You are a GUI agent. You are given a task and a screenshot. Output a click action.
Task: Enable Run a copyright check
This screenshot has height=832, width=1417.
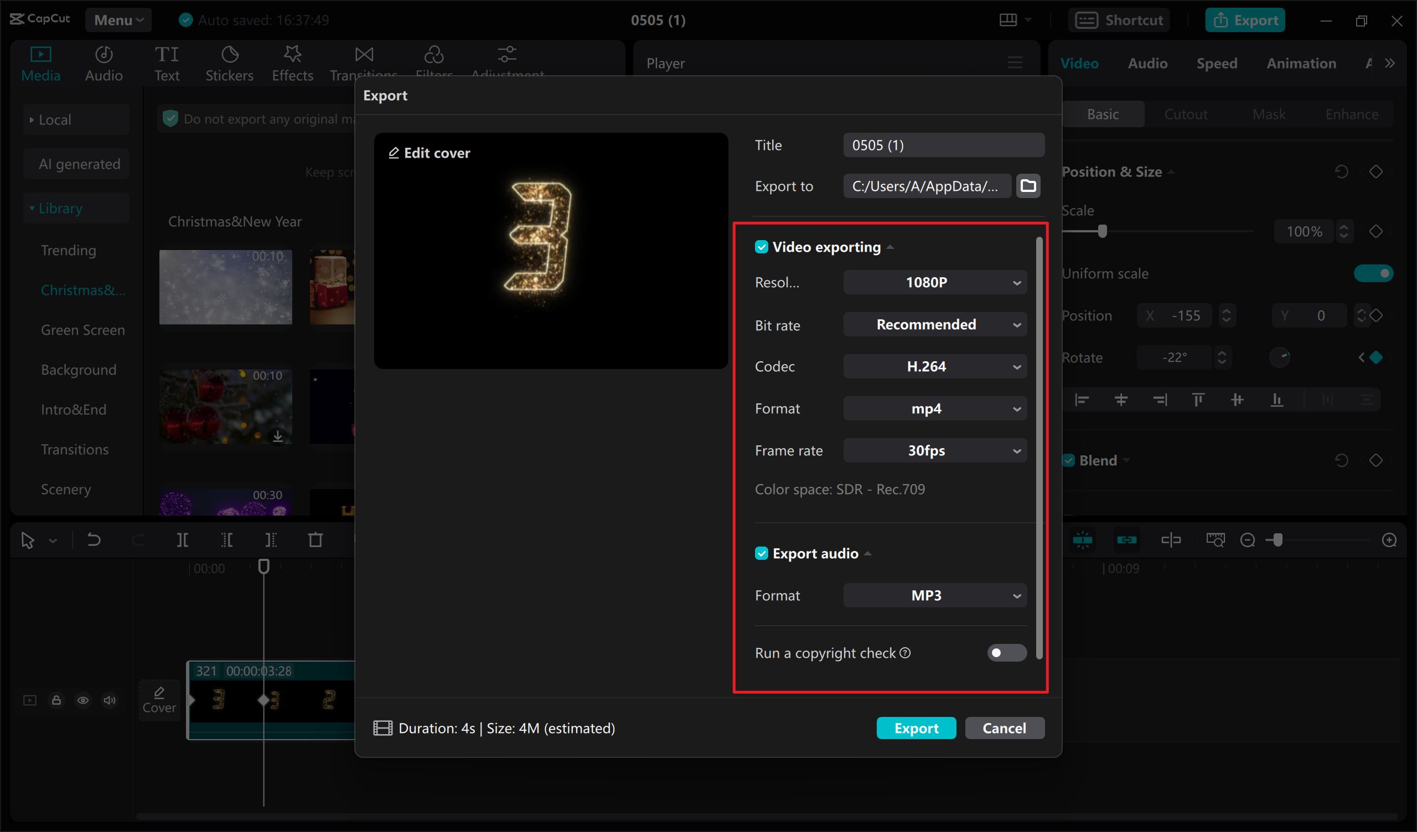(1006, 653)
